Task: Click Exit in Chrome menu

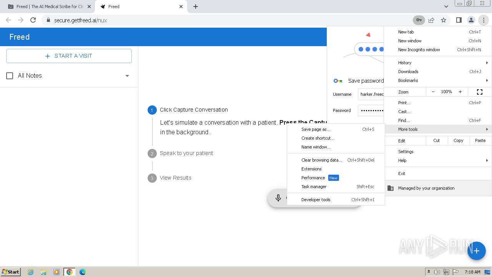Action: [437, 174]
